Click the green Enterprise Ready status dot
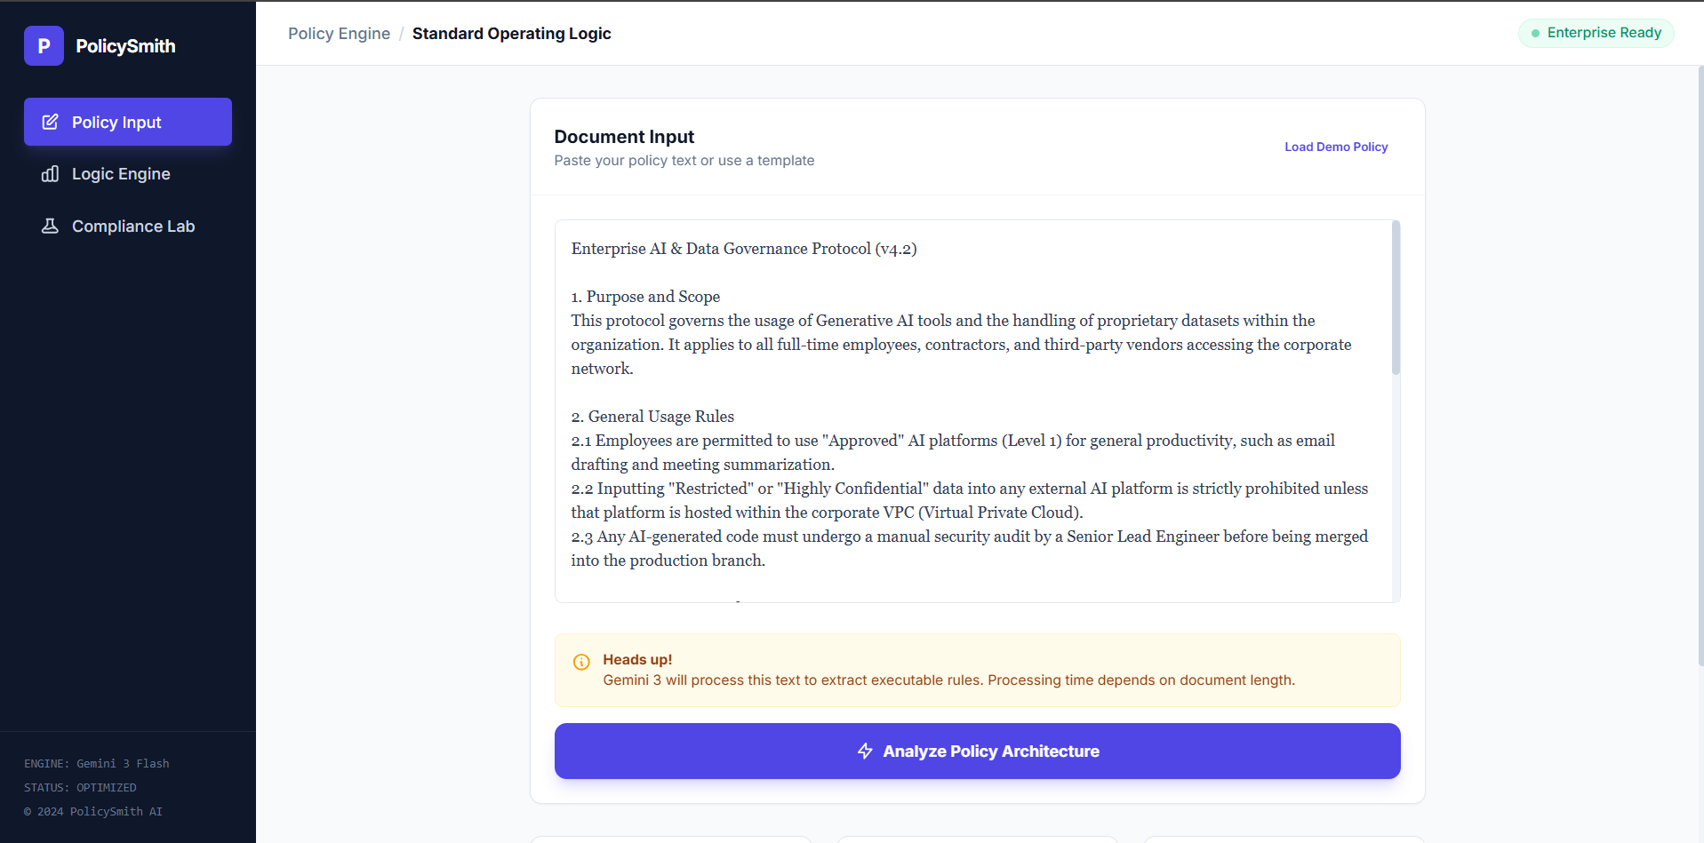 (1535, 33)
